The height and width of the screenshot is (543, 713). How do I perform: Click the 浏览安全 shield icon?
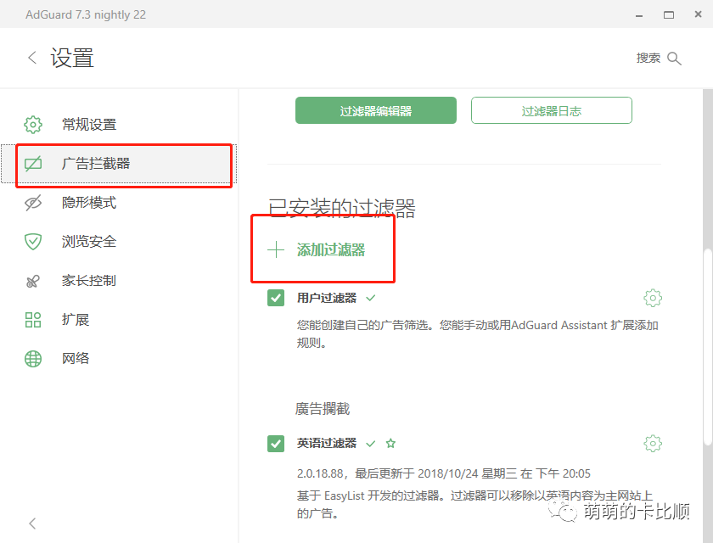pyautogui.click(x=33, y=241)
